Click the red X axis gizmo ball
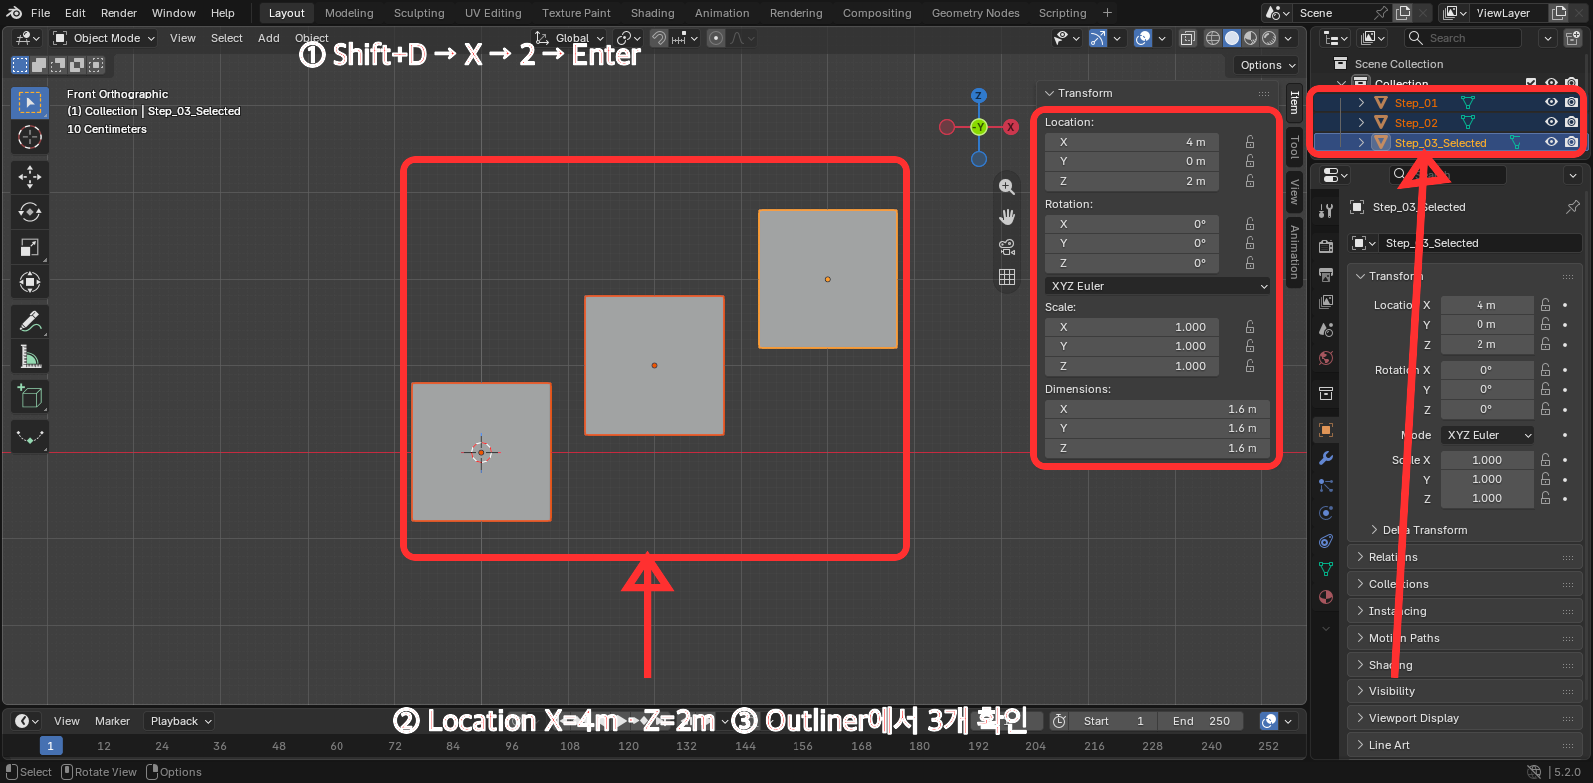1593x783 pixels. point(1011,127)
